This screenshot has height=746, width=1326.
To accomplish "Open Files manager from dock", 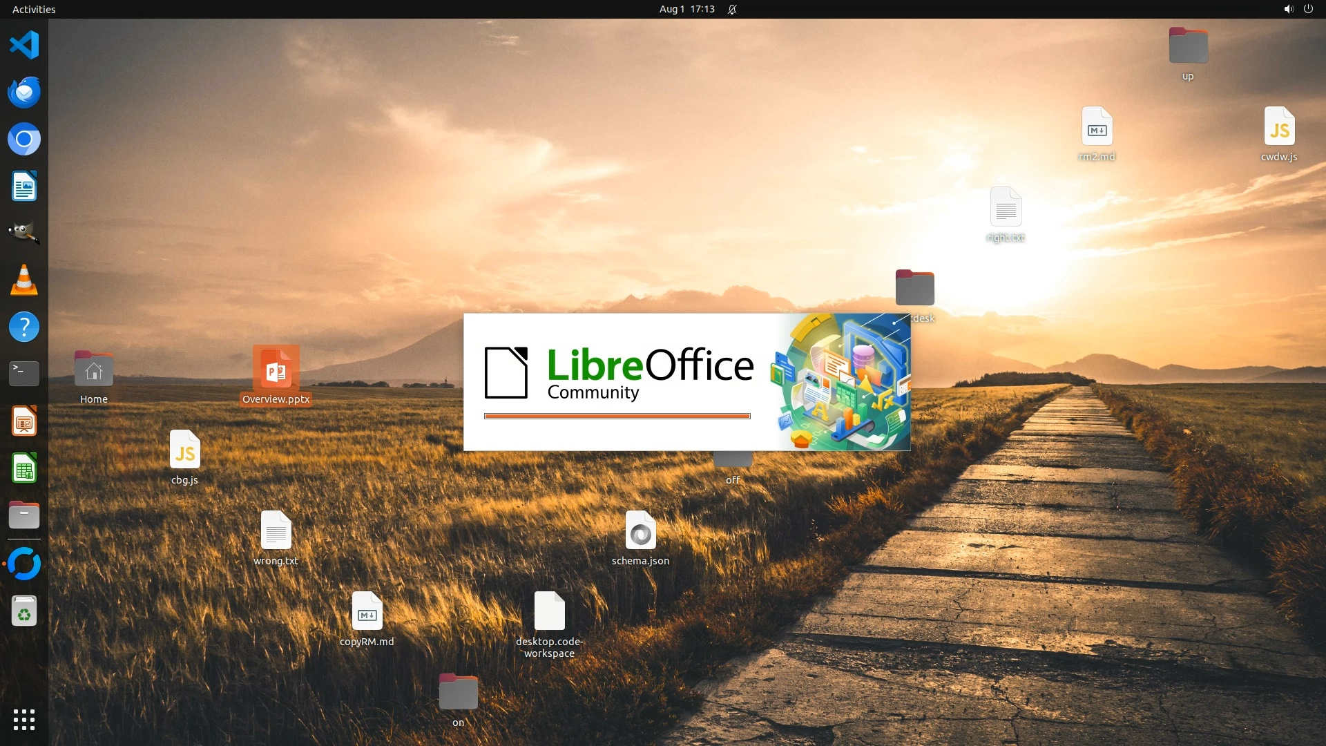I will (24, 515).
